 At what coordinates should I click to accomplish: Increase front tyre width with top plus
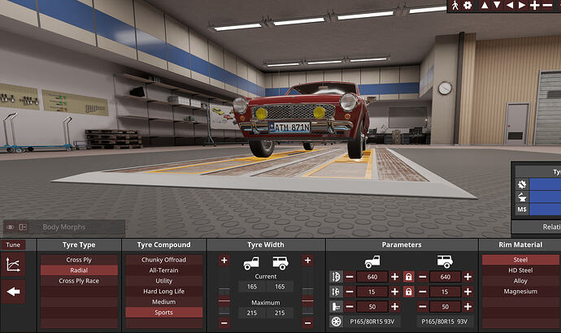click(x=224, y=261)
